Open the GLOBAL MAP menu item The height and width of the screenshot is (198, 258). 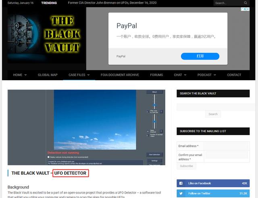[48, 75]
